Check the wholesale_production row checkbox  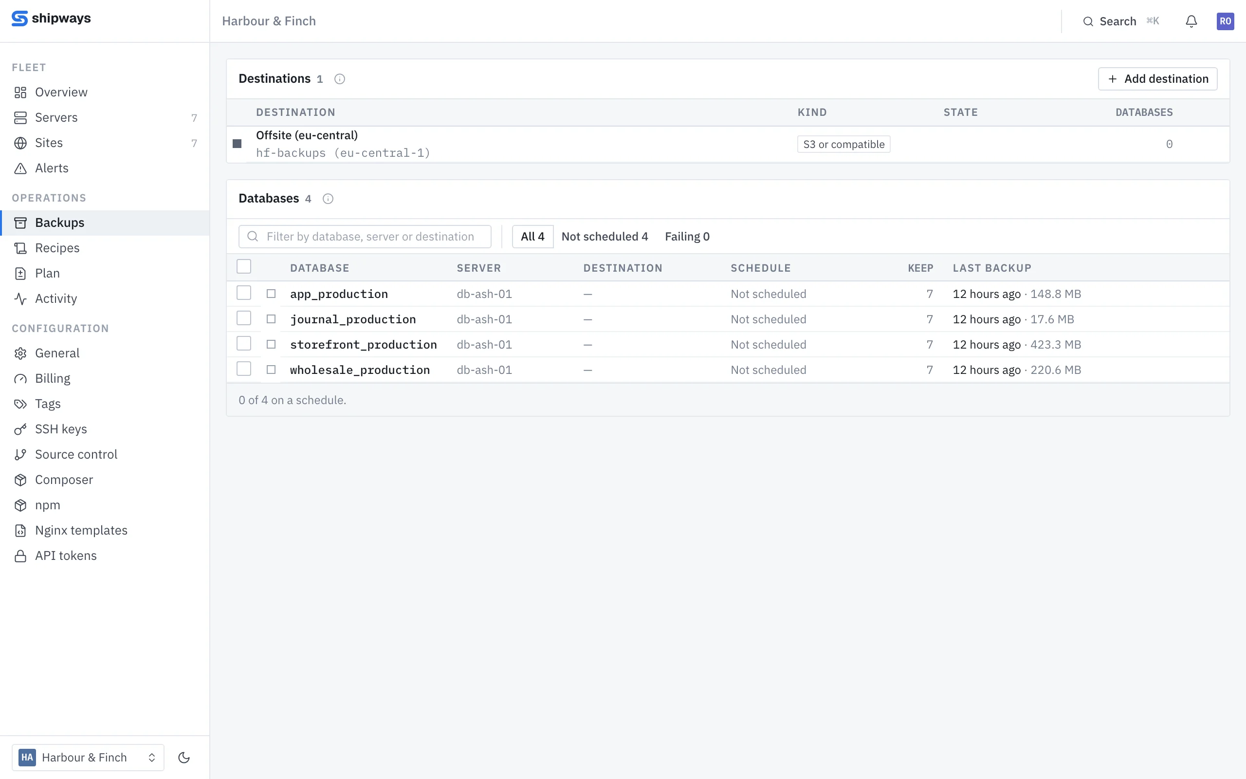(244, 369)
